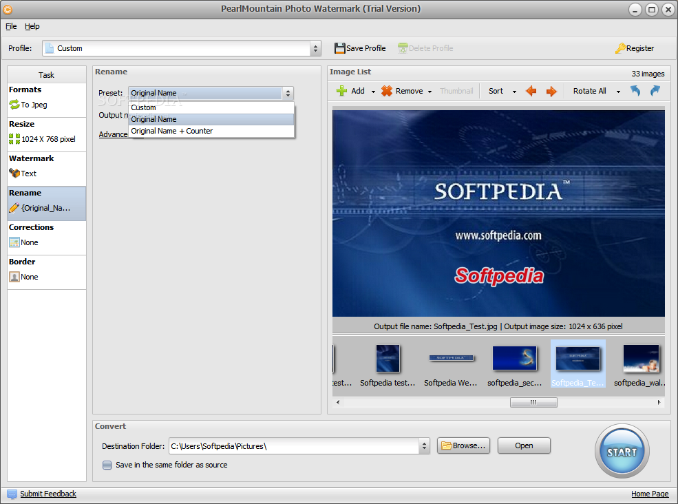Rotate clockwise with blue right arrow
Screen dimensions: 678x504
pos(655,91)
